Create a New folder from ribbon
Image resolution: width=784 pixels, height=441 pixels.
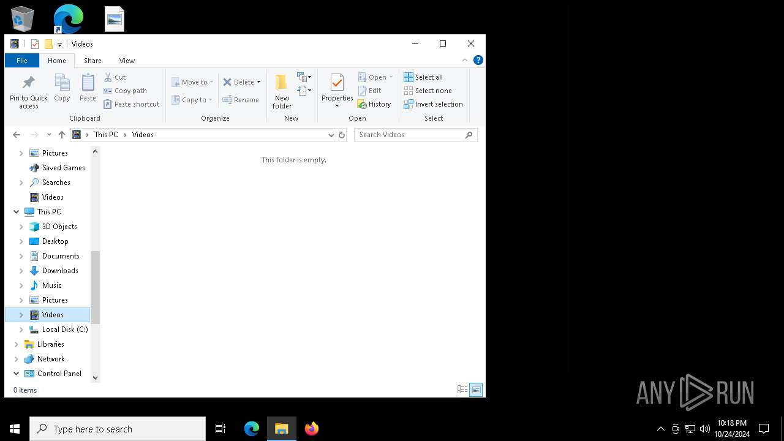coord(282,91)
